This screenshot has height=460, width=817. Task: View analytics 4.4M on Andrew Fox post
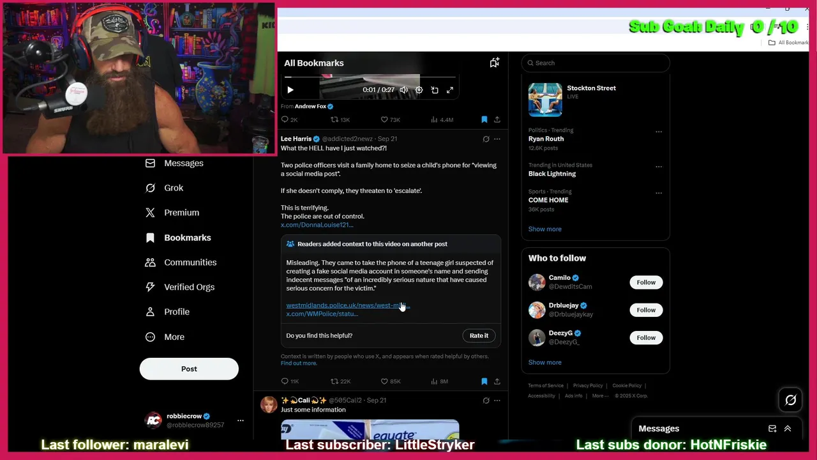point(442,119)
